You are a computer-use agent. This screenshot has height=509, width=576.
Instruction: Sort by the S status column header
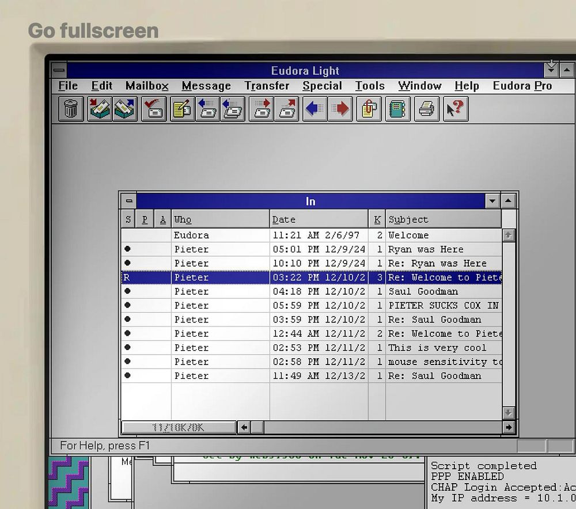click(x=128, y=219)
